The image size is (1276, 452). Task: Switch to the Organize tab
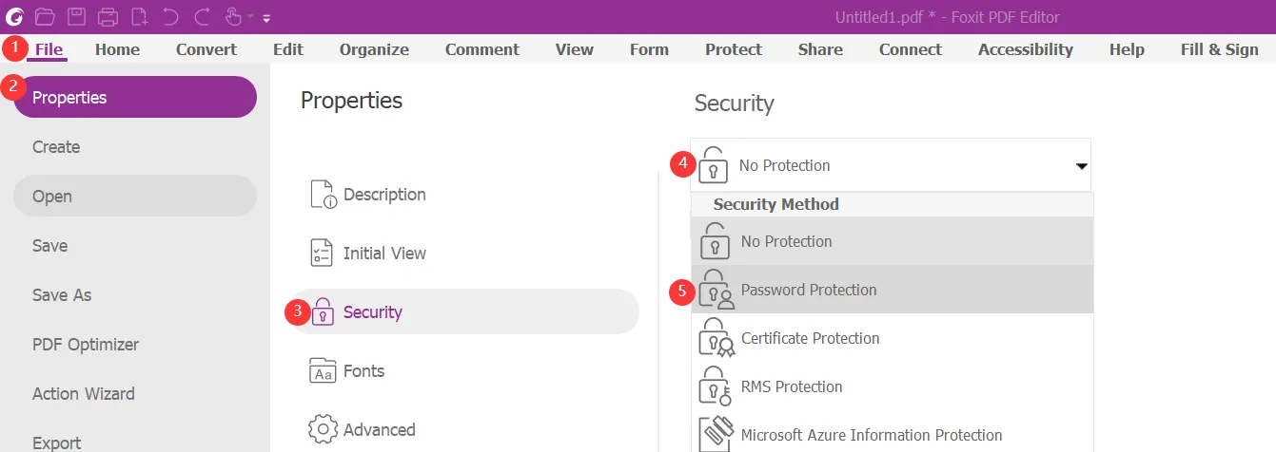click(374, 49)
